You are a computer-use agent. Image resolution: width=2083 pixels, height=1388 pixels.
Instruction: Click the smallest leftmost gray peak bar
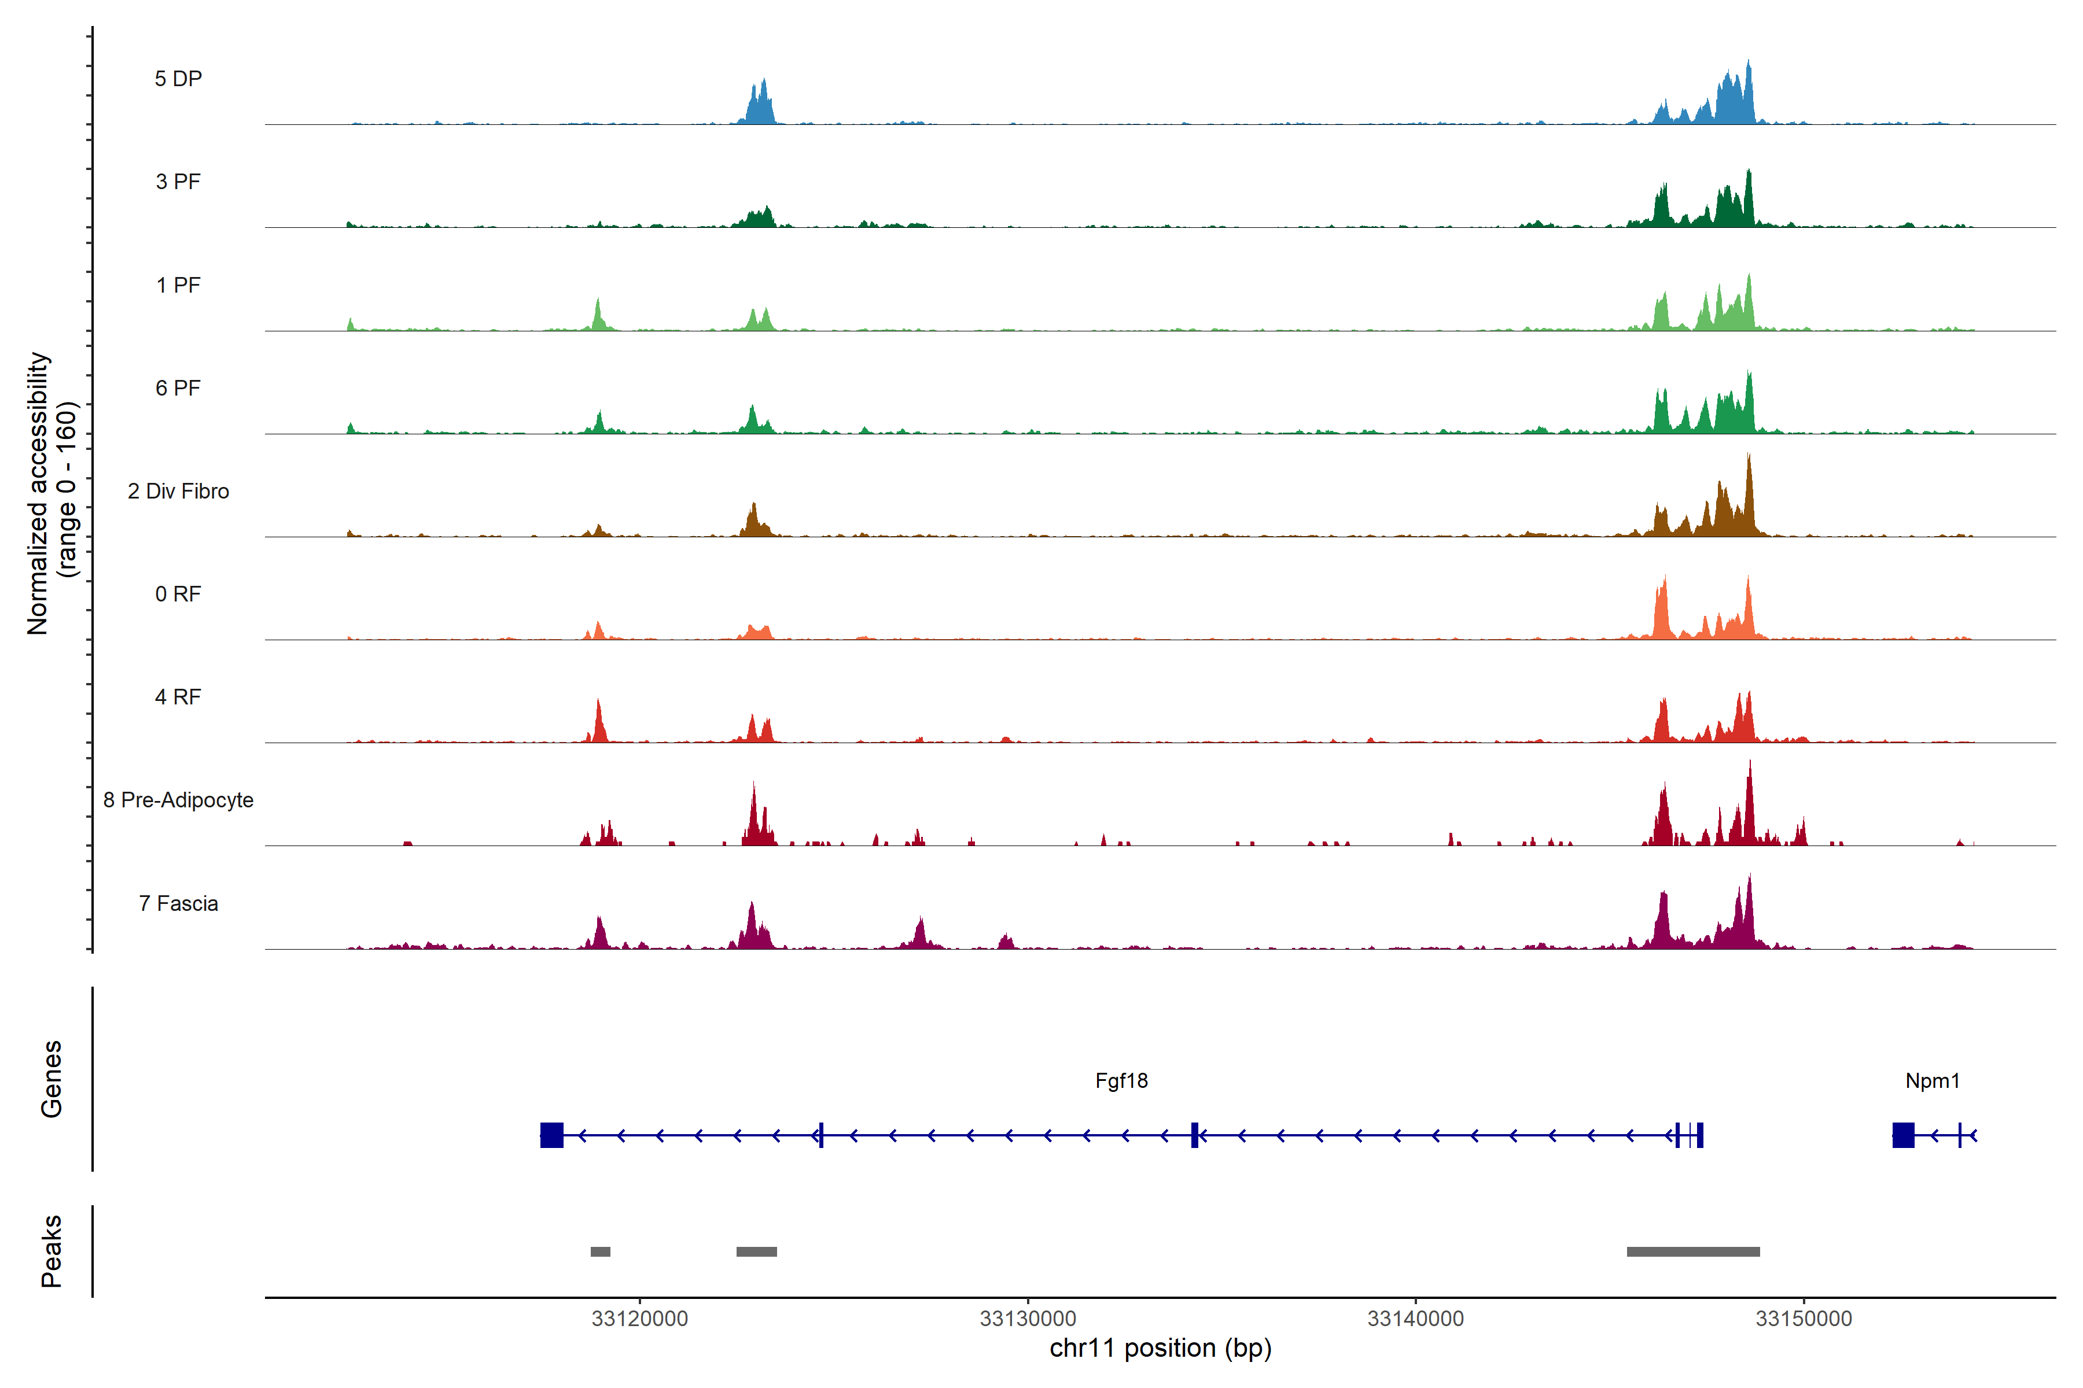601,1252
